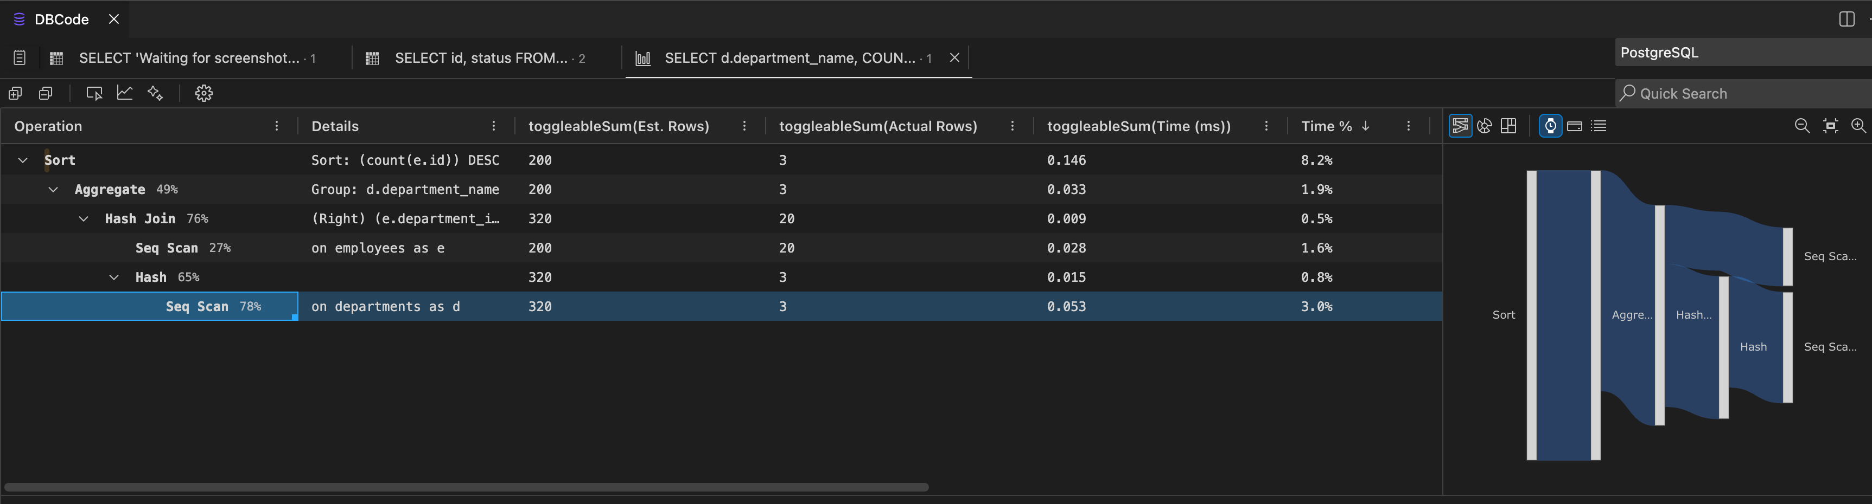This screenshot has width=1872, height=504.
Task: Sort by the Details column header
Action: point(335,126)
